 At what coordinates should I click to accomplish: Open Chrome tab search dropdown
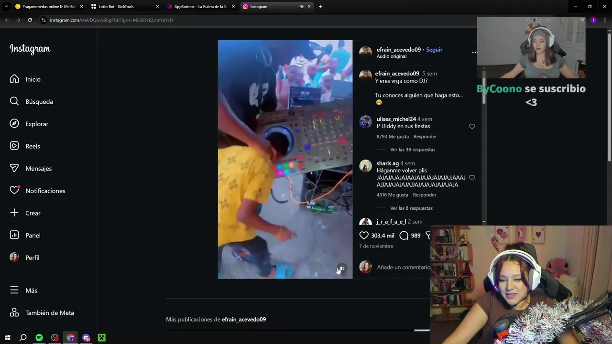6,7
